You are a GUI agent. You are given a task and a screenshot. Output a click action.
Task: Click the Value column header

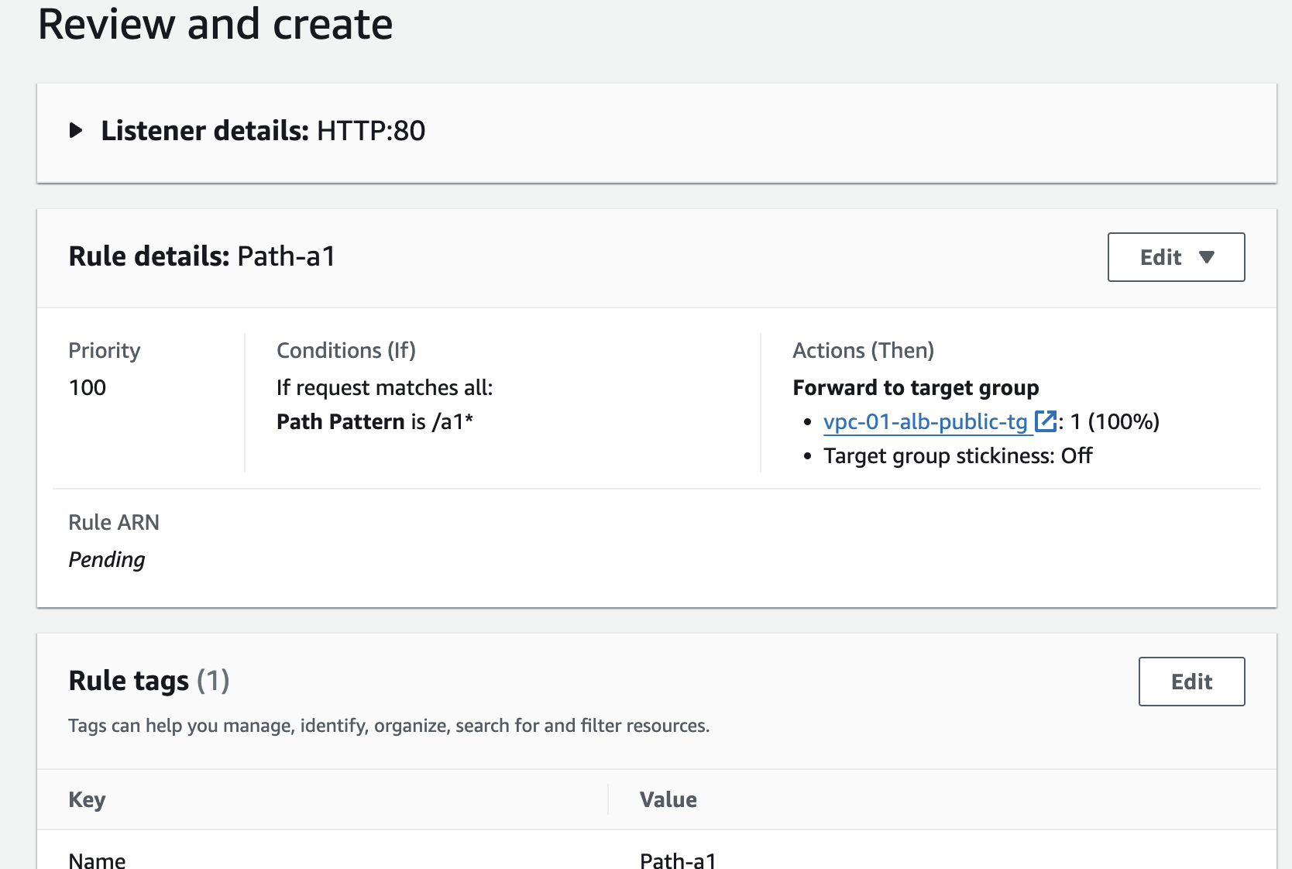668,799
